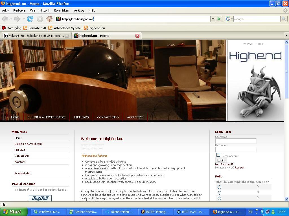The image size is (289, 216).
Task: Click the page scrollbar down arrow
Action: coord(287,199)
